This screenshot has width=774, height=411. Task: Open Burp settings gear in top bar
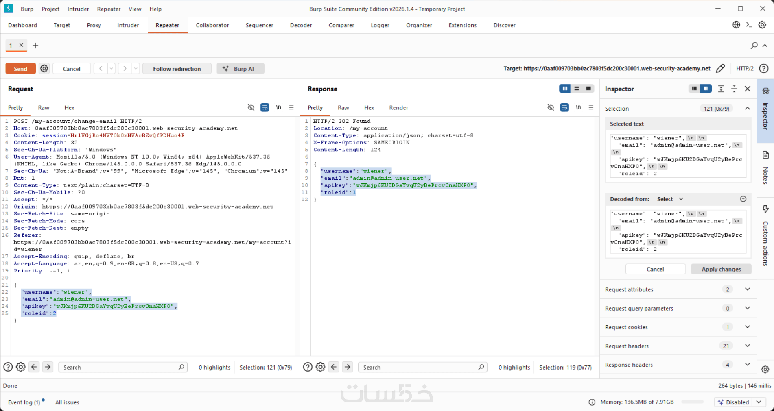pyautogui.click(x=762, y=25)
